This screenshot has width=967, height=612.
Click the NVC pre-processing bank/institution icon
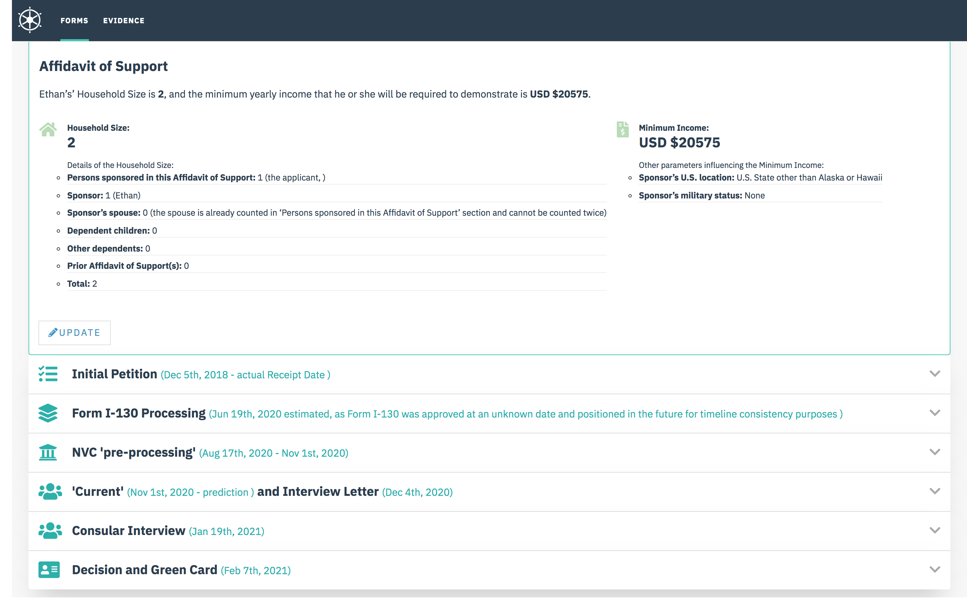click(x=49, y=452)
